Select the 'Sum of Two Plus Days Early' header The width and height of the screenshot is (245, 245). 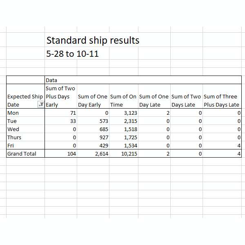pos(61,96)
